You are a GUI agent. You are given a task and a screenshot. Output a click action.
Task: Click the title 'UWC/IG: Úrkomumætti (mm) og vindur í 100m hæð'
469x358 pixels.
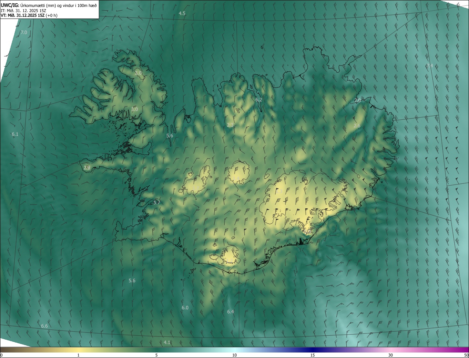click(x=49, y=5)
